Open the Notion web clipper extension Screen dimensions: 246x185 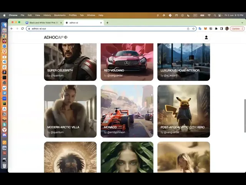[x=211, y=29]
